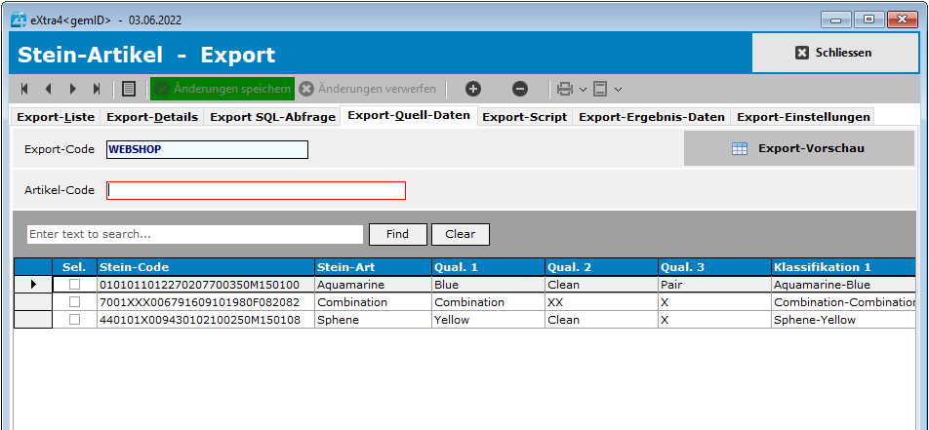Click the 'Enter text to search' box
Screen dimensions: 929x430
click(x=195, y=234)
